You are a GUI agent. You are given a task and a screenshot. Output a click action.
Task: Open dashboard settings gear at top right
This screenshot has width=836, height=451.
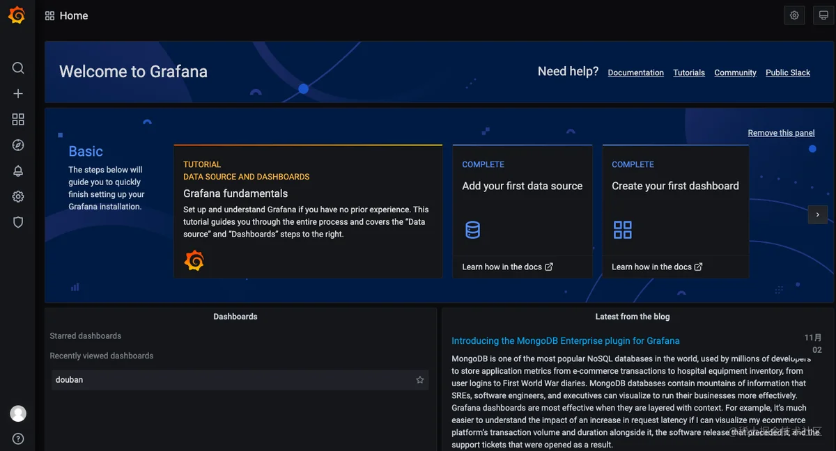tap(794, 15)
